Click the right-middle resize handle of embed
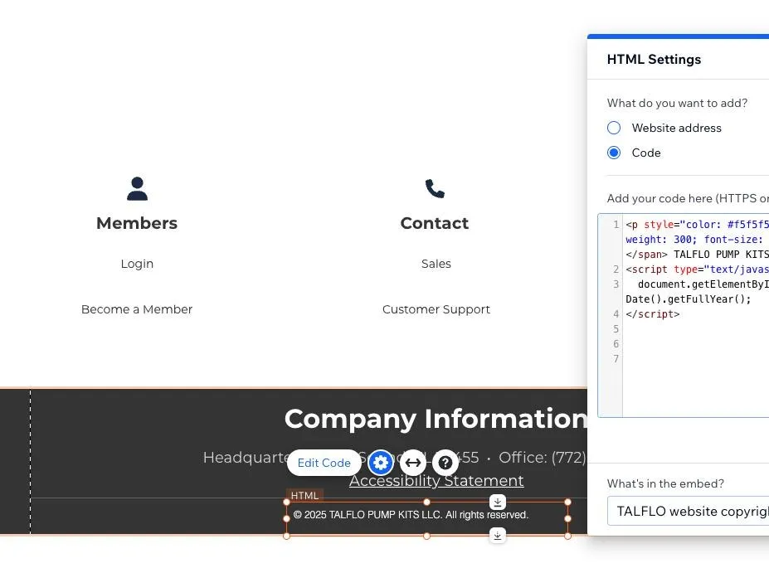Viewport: 769px width, 568px height. pyautogui.click(x=568, y=518)
